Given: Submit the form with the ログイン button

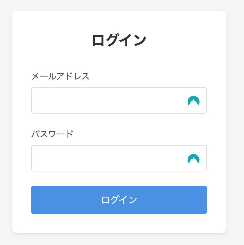Looking at the screenshot, I should pyautogui.click(x=119, y=200).
